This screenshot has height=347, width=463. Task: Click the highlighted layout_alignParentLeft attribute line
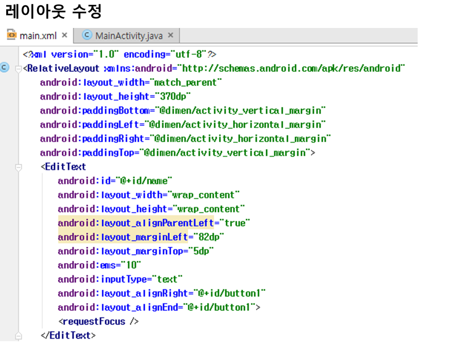point(152,223)
